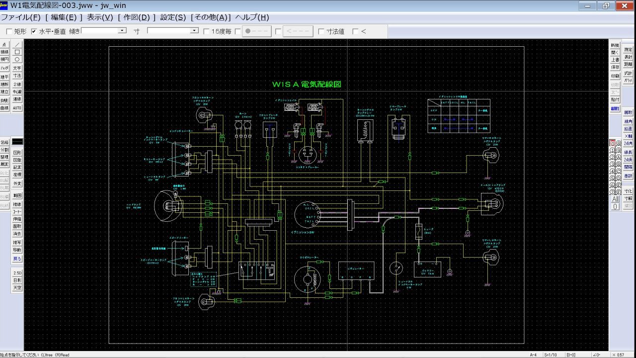Open the 設定(S) menu

(x=173, y=17)
